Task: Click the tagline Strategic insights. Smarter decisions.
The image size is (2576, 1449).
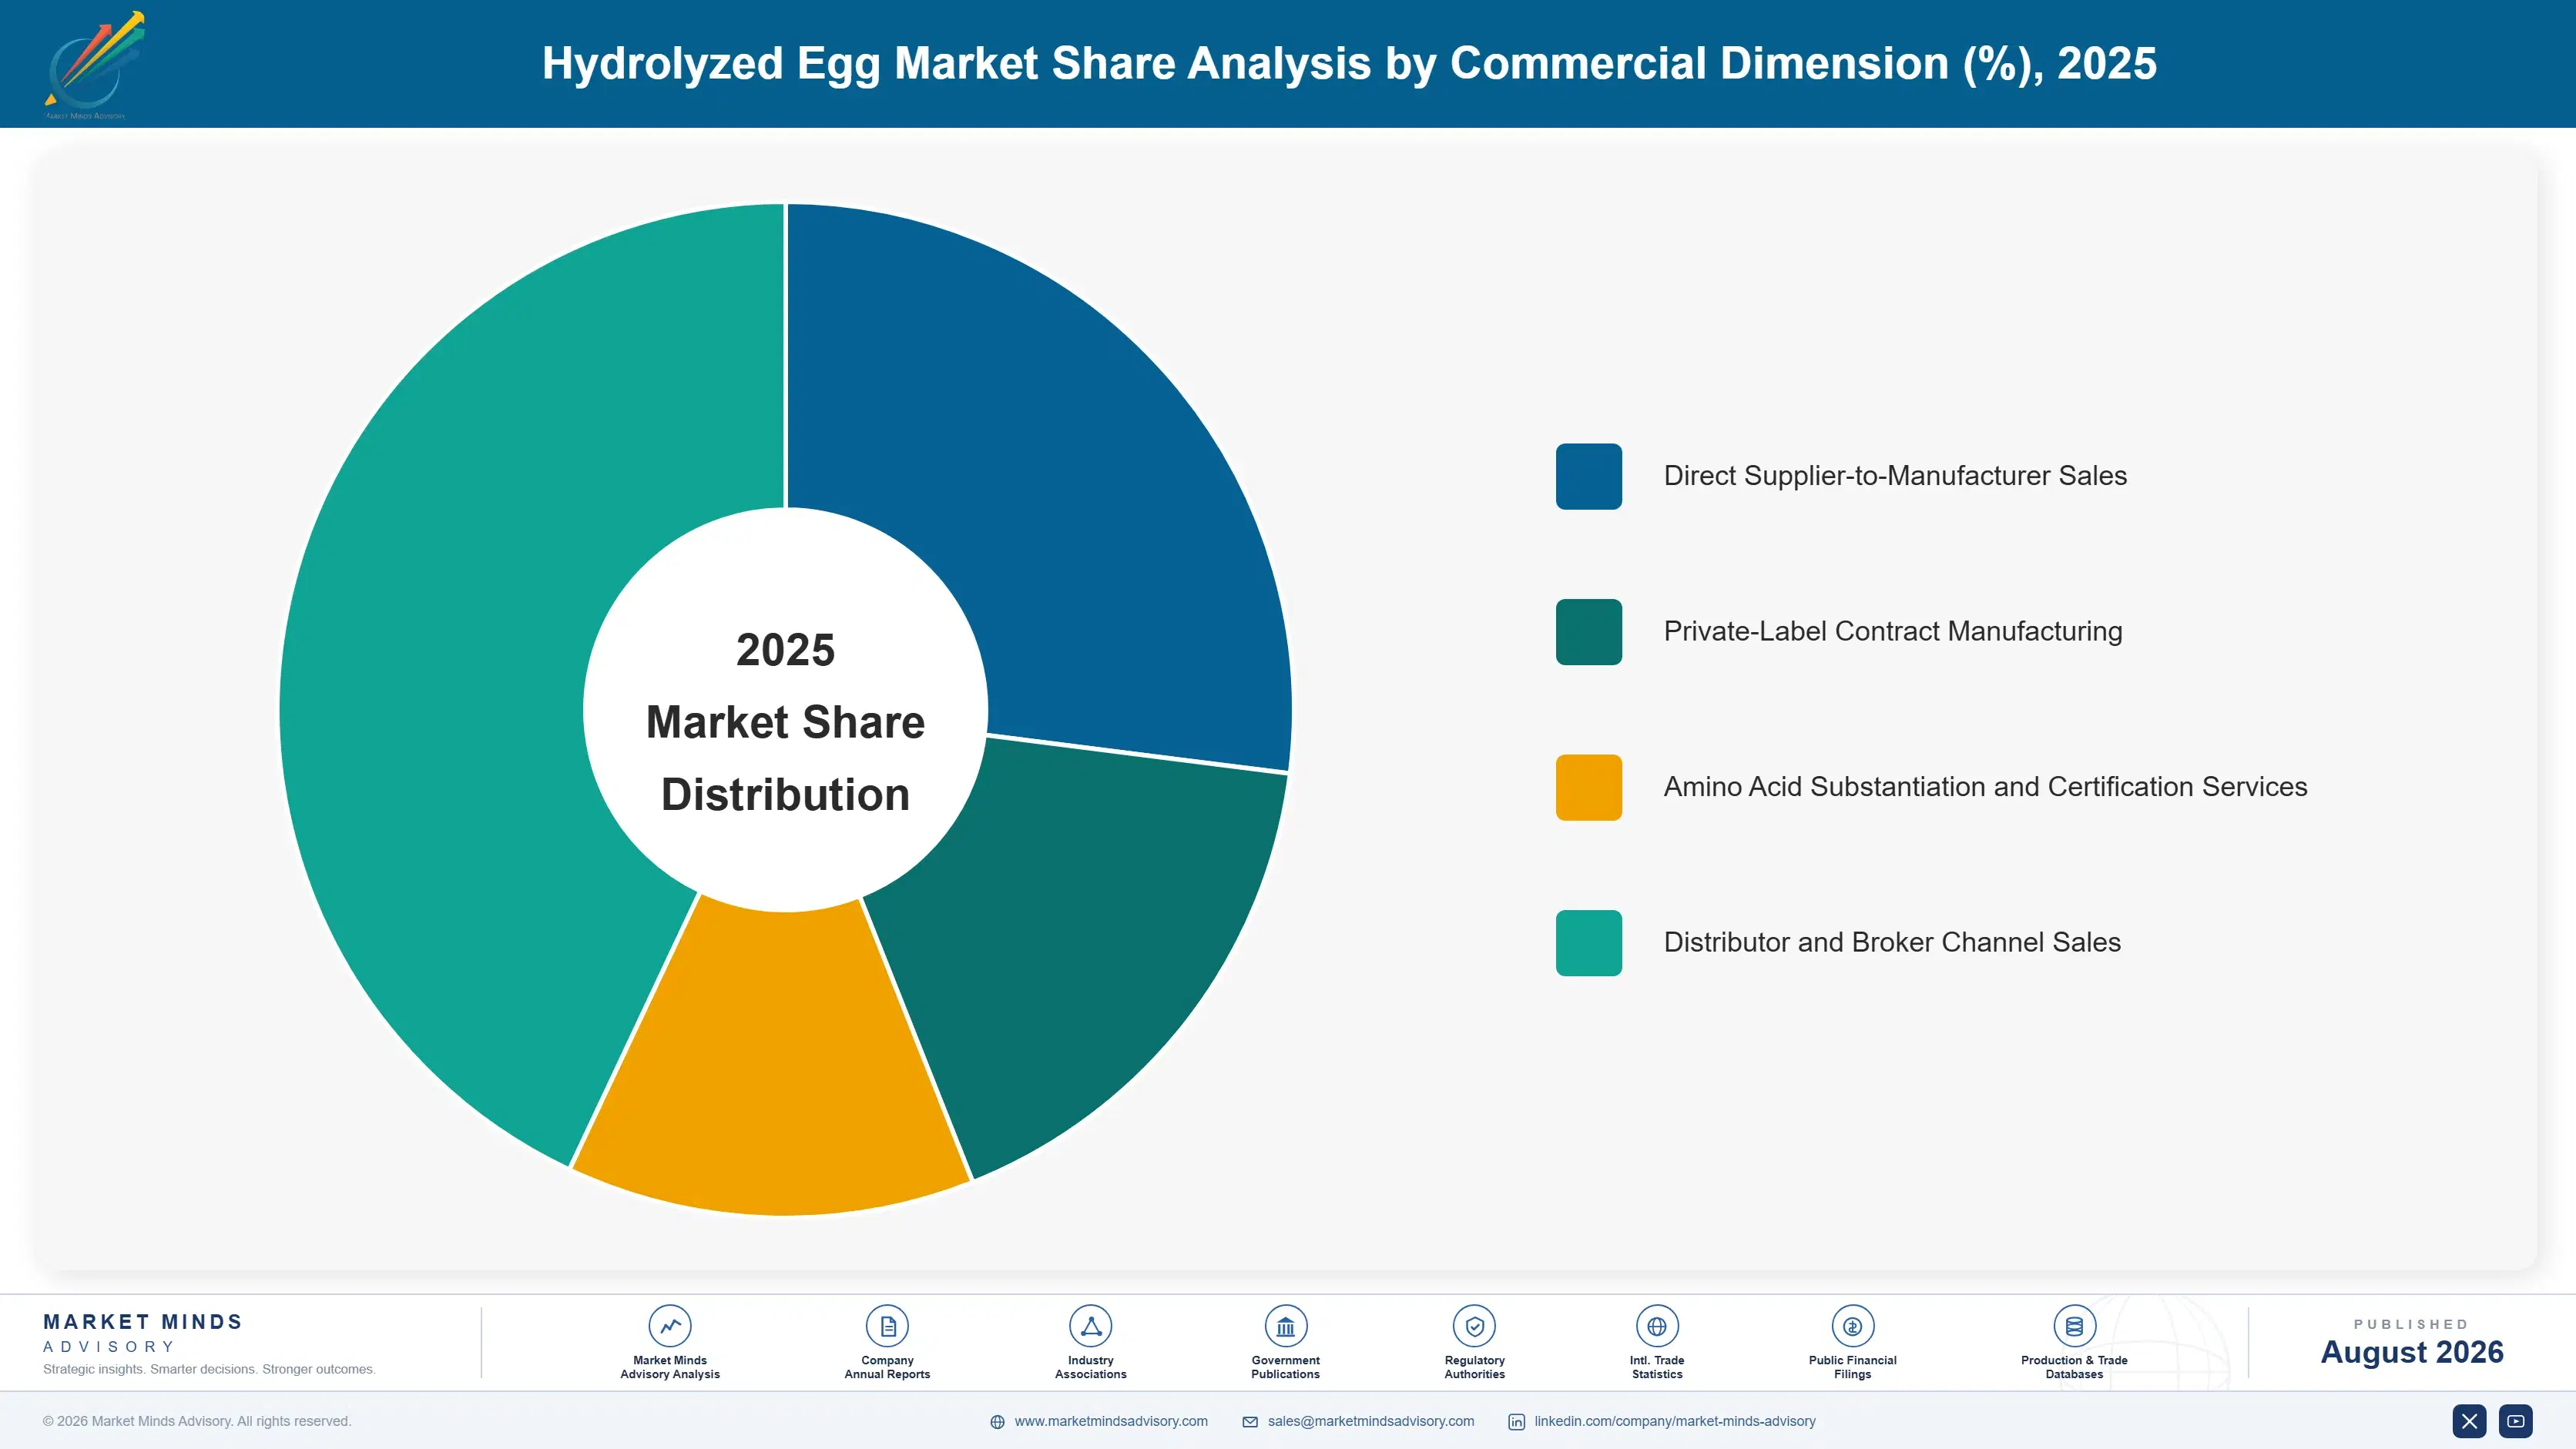Action: point(209,1369)
